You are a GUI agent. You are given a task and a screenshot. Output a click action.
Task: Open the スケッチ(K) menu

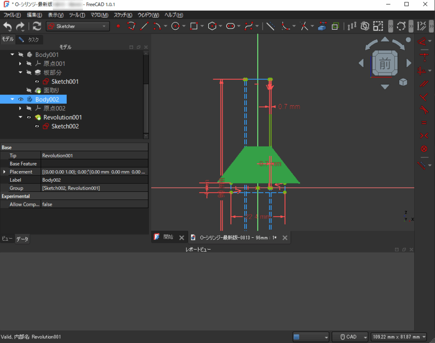pyautogui.click(x=123, y=15)
